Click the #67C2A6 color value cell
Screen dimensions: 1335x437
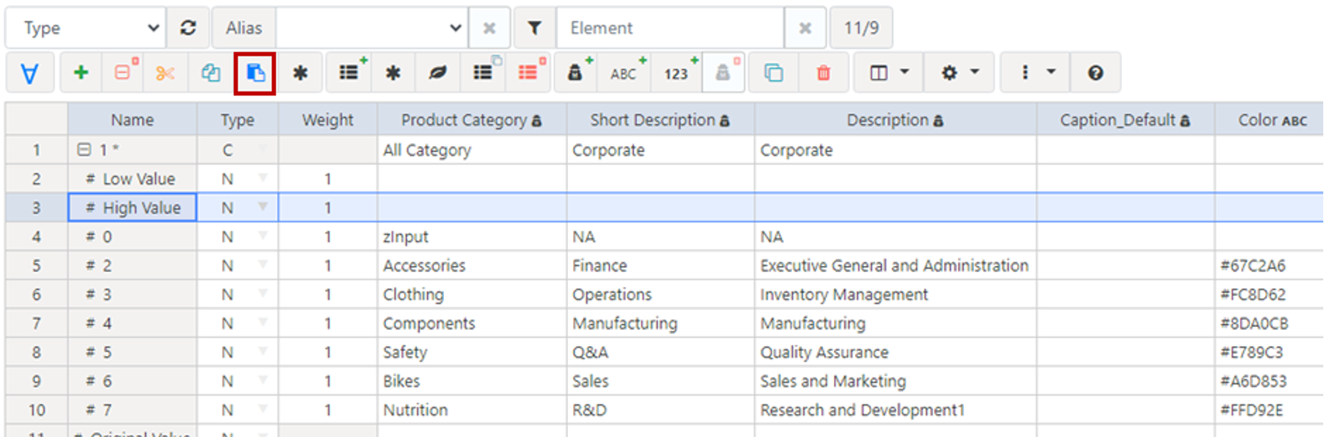click(x=1270, y=266)
